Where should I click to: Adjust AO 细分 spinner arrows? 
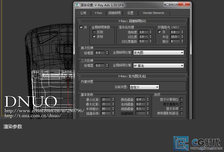pyautogui.click(x=182, y=41)
